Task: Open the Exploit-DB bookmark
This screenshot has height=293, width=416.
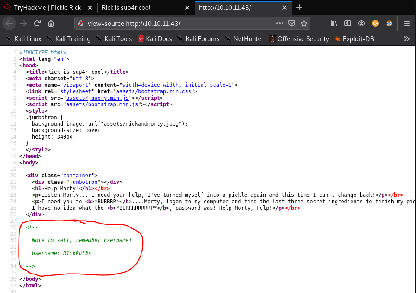Action: (x=354, y=39)
